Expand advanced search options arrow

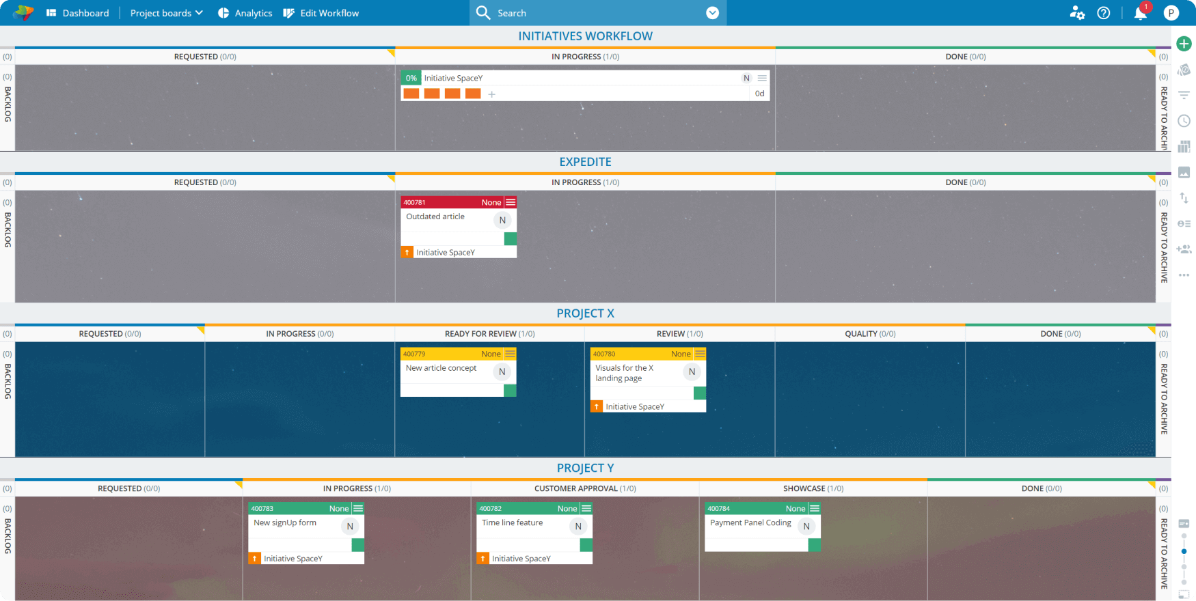pos(712,13)
